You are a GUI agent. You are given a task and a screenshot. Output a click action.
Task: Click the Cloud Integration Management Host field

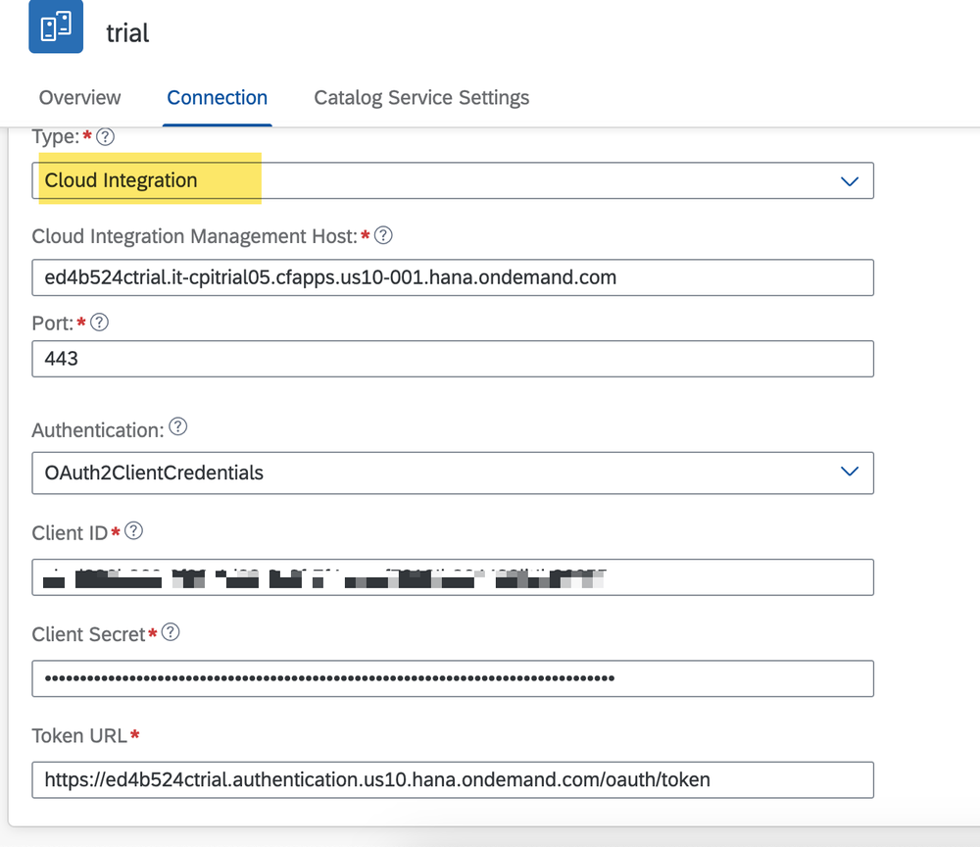point(453,277)
